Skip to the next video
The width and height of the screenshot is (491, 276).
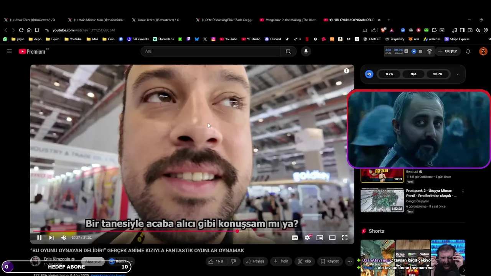pos(51,238)
